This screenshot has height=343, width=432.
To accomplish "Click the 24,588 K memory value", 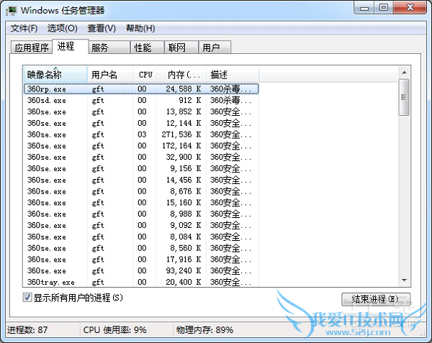I will (x=184, y=89).
